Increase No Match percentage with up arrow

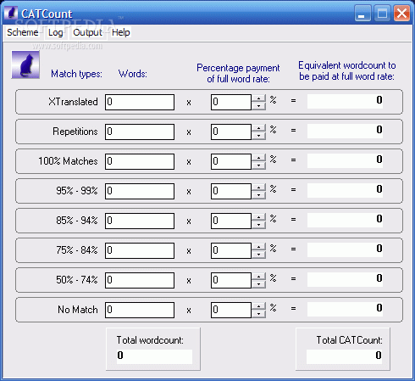[x=258, y=306]
